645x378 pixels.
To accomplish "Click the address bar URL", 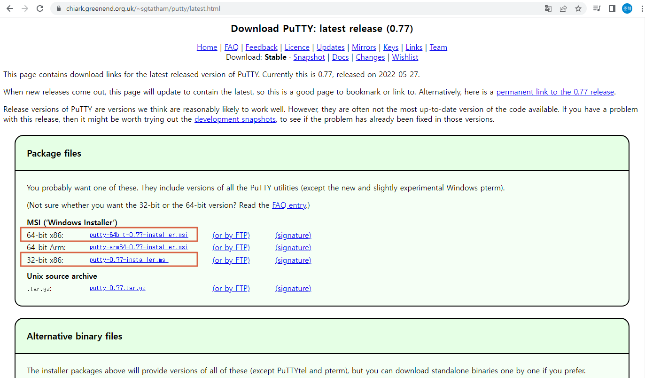I will 142,8.
